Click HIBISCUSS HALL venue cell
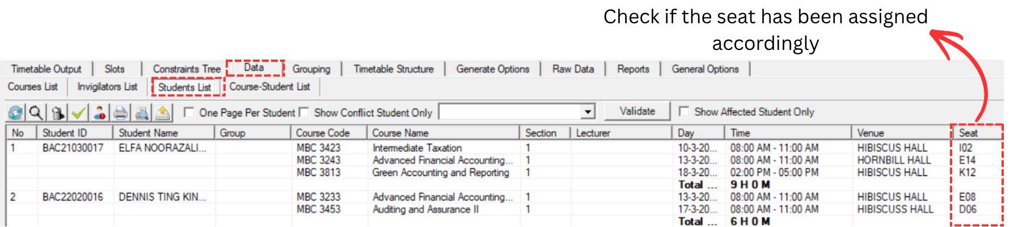Viewport: 1014px width, 227px height. click(895, 209)
